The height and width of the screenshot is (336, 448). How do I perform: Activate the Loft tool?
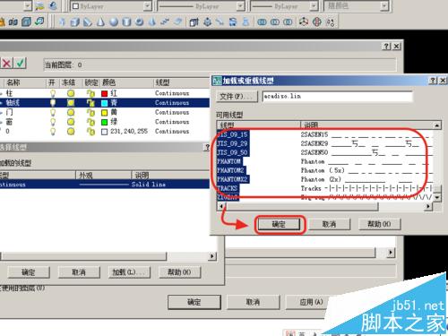point(246,22)
